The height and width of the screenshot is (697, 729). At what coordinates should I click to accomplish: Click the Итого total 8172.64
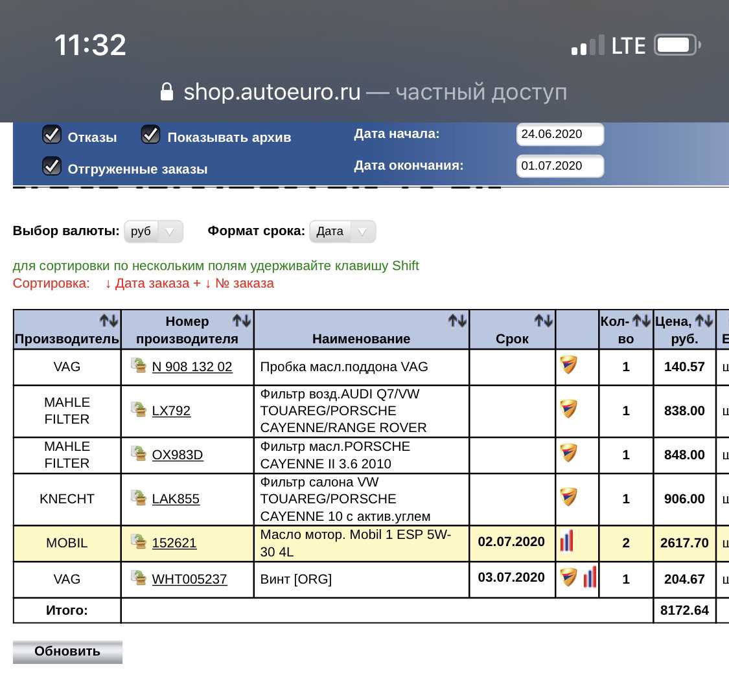click(684, 610)
